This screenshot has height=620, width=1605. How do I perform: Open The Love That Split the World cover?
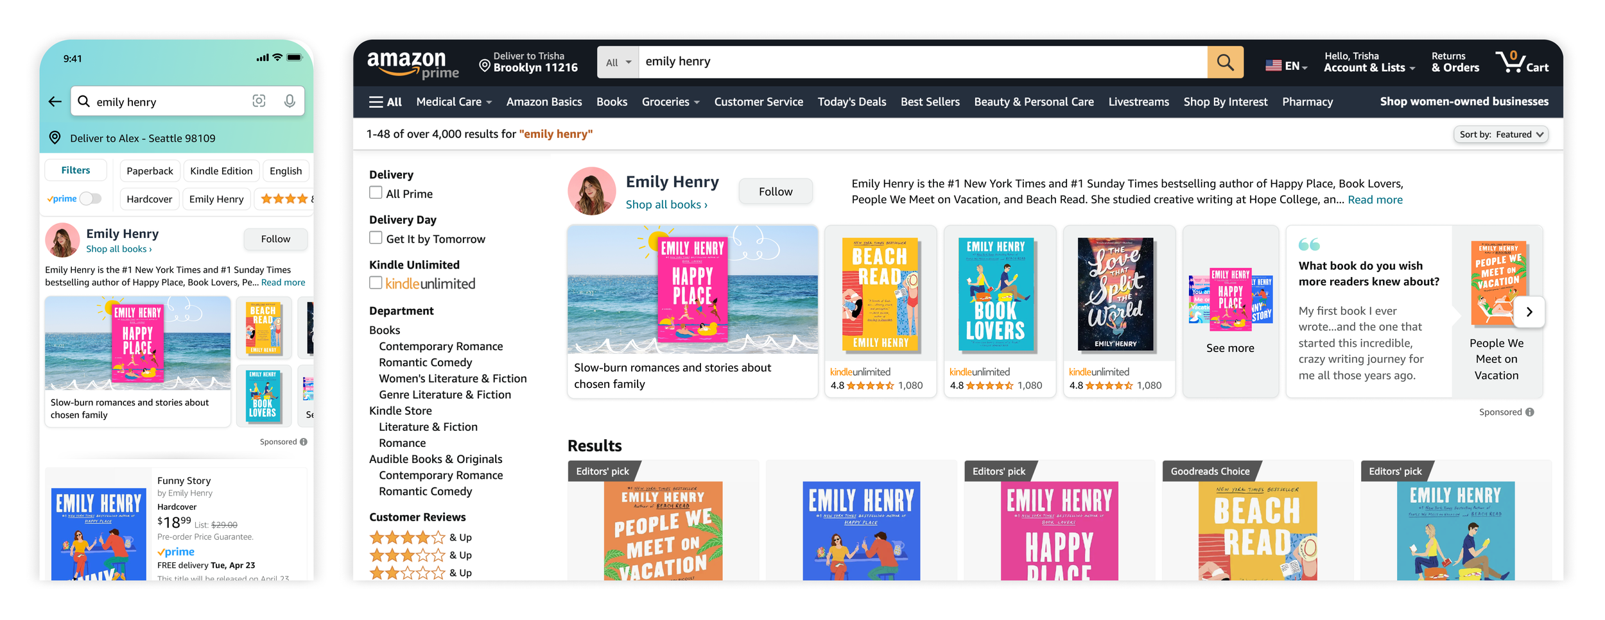point(1115,294)
